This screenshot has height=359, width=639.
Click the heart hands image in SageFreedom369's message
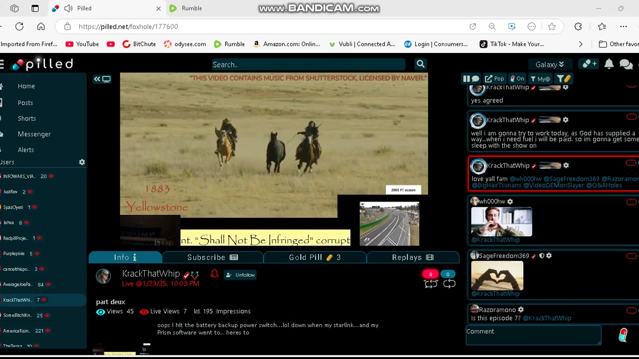click(497, 276)
